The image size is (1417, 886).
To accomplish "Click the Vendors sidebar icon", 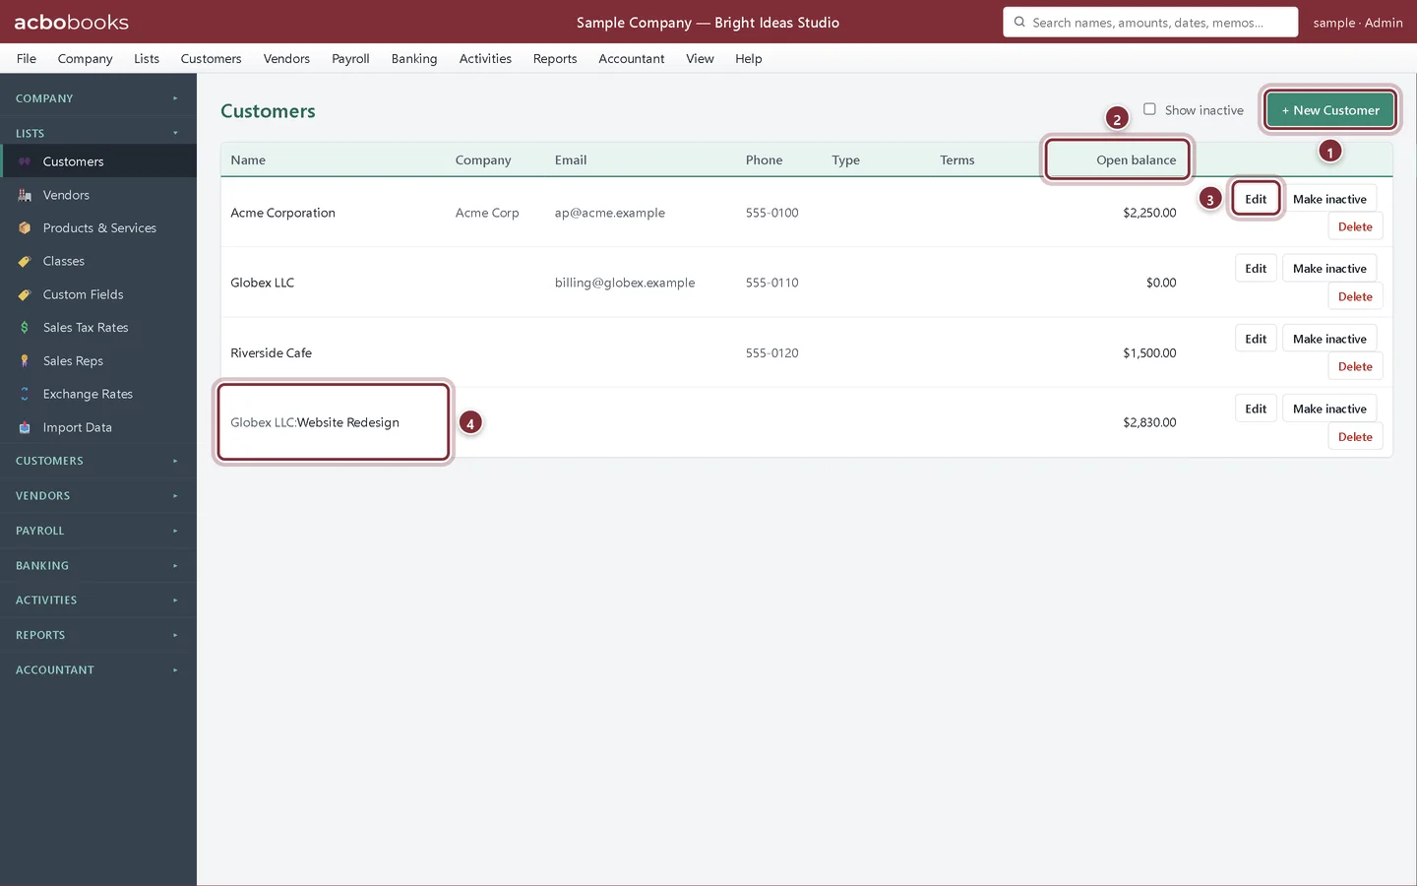I will (x=25, y=195).
